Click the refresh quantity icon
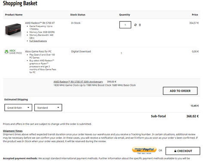206x161 pixels. coord(135,25)
